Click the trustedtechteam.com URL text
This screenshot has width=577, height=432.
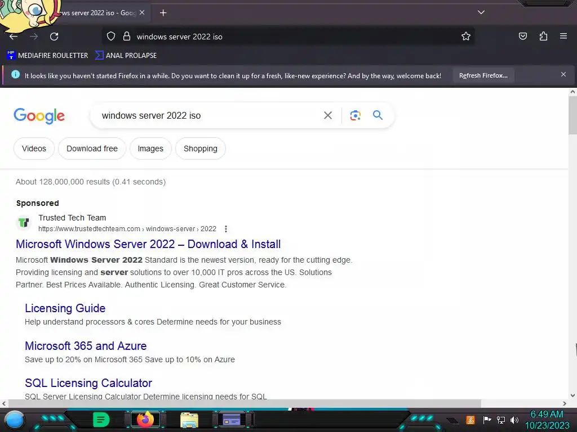click(x=127, y=229)
